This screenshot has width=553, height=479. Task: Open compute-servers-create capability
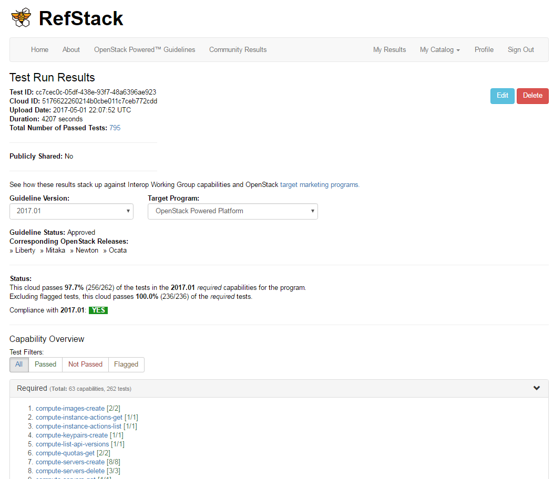tap(70, 462)
